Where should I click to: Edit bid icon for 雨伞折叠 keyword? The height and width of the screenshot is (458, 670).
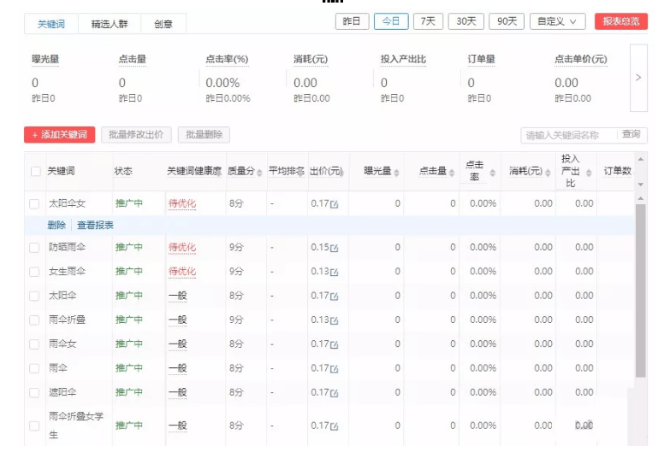(x=335, y=320)
